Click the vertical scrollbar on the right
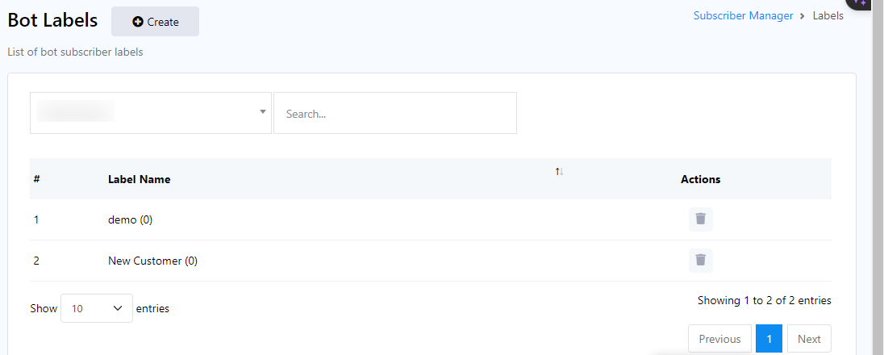 878,177
